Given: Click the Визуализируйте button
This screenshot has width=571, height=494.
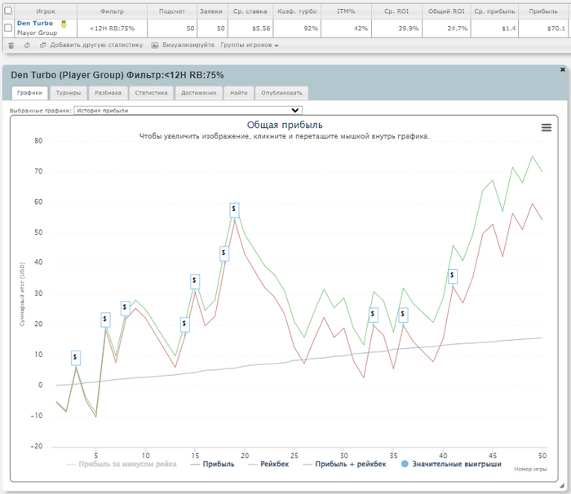Looking at the screenshot, I should (x=188, y=45).
